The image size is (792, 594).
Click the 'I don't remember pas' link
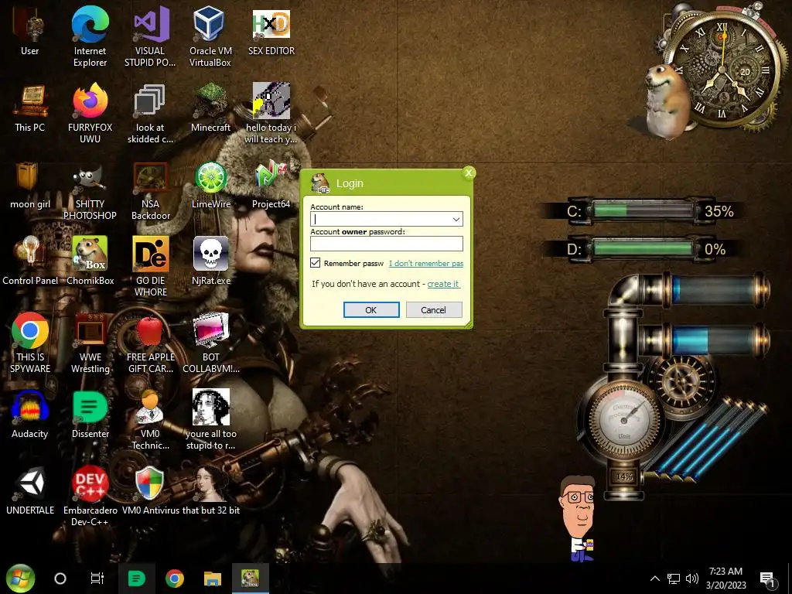click(426, 263)
